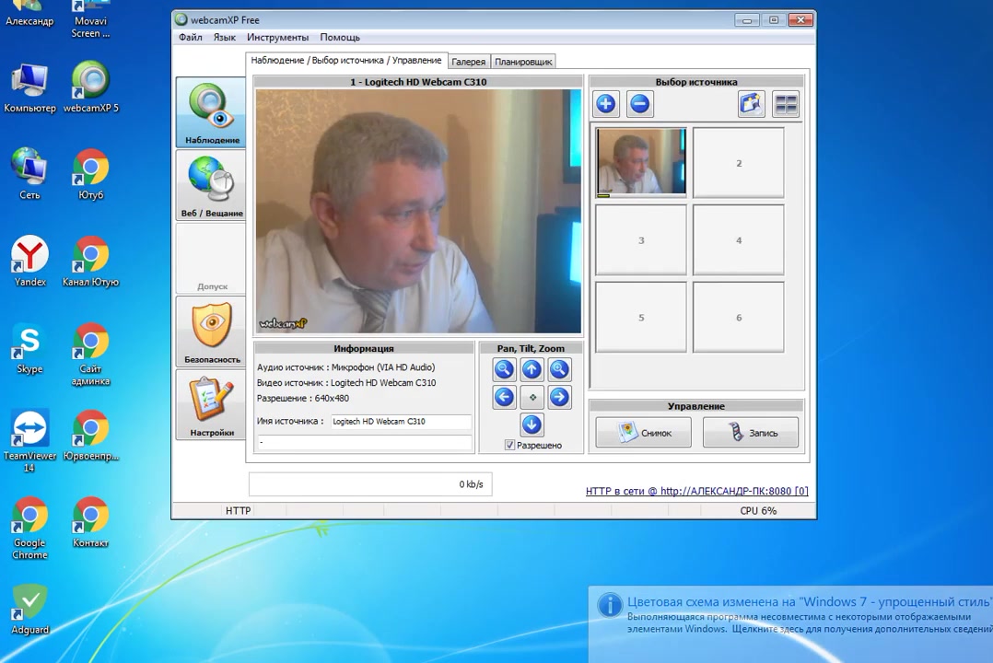Screen dimensions: 993x663
Task: Select the webcamXP 5 desktop shortcut
Action: click(90, 87)
